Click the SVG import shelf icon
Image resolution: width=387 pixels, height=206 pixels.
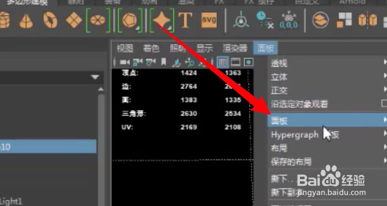pos(209,20)
